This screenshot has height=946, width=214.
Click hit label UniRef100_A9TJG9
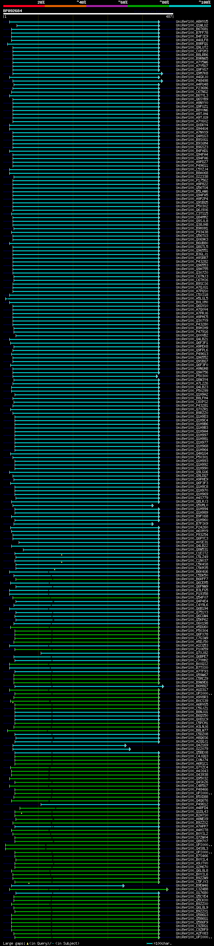pyautogui.click(x=192, y=117)
